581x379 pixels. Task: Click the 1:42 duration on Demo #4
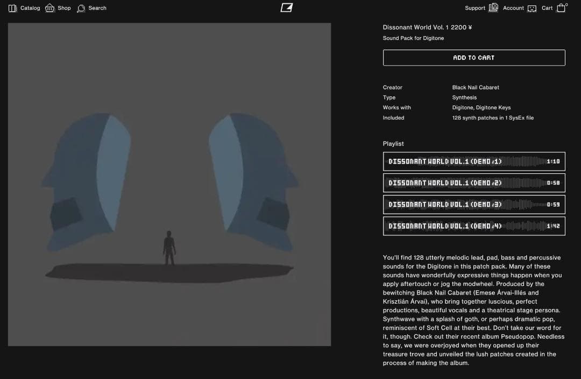pos(553,226)
